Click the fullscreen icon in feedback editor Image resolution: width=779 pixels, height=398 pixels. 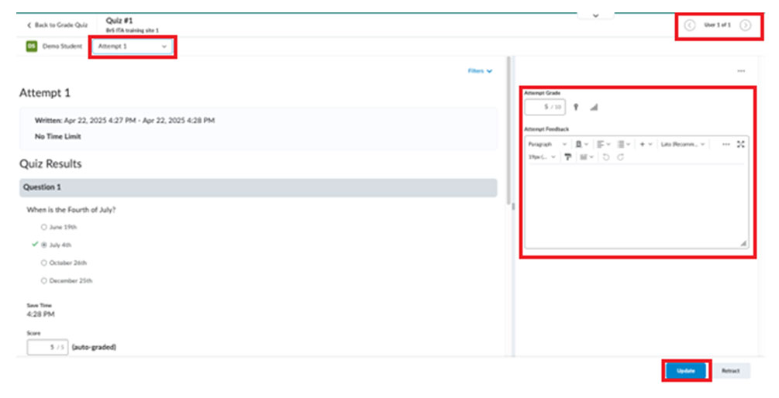tap(740, 144)
